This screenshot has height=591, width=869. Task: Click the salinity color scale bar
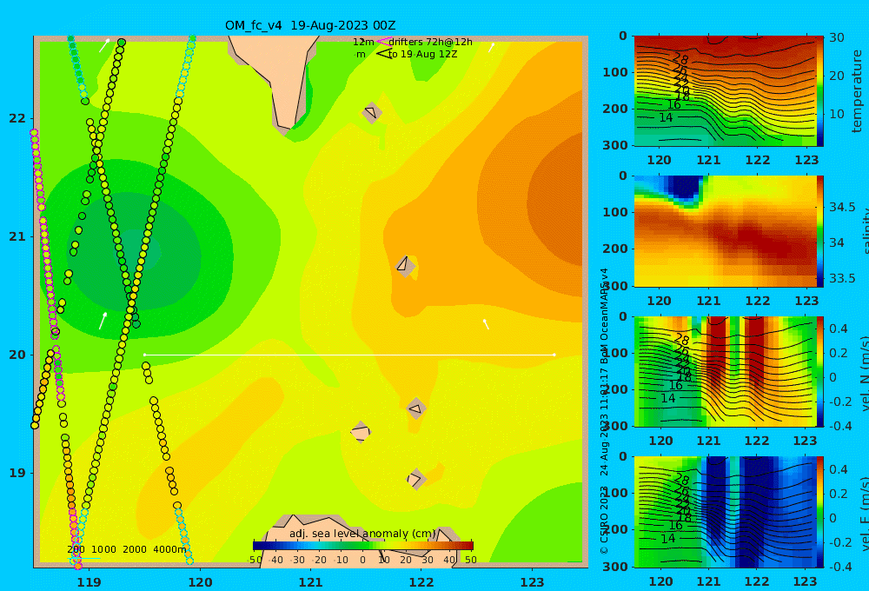pyautogui.click(x=820, y=231)
